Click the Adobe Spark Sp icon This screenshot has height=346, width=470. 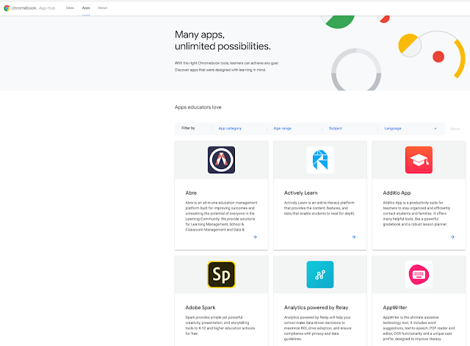click(x=221, y=275)
